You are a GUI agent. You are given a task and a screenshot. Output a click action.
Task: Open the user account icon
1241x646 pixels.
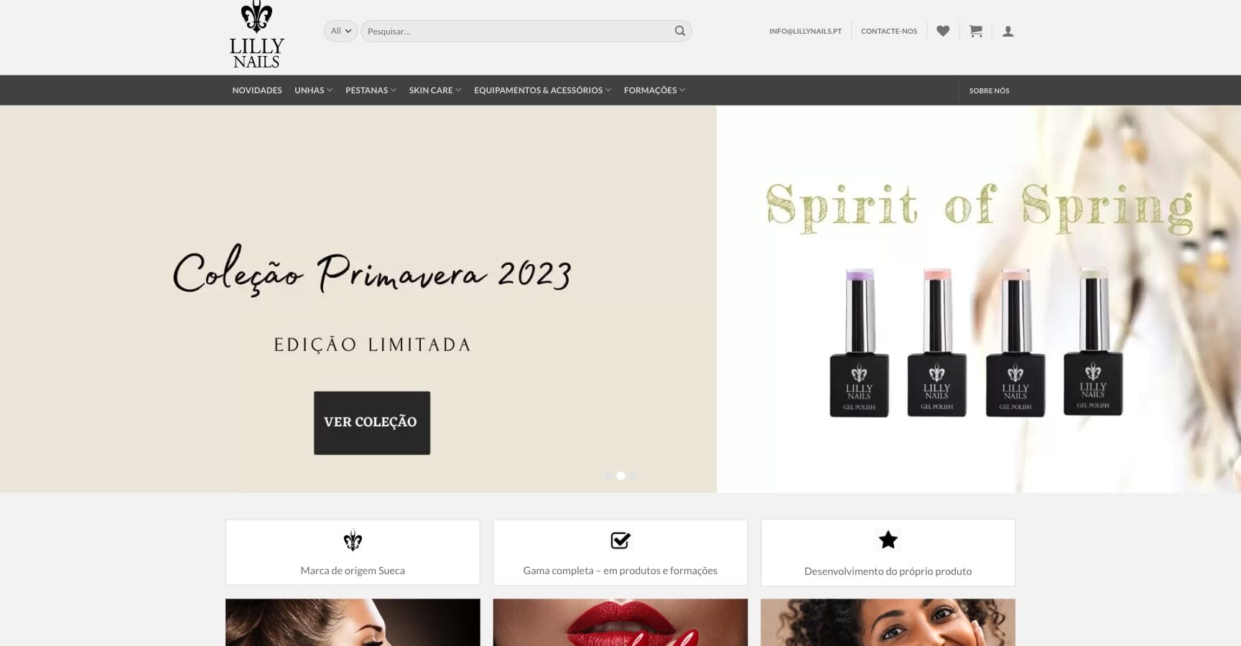point(1008,32)
